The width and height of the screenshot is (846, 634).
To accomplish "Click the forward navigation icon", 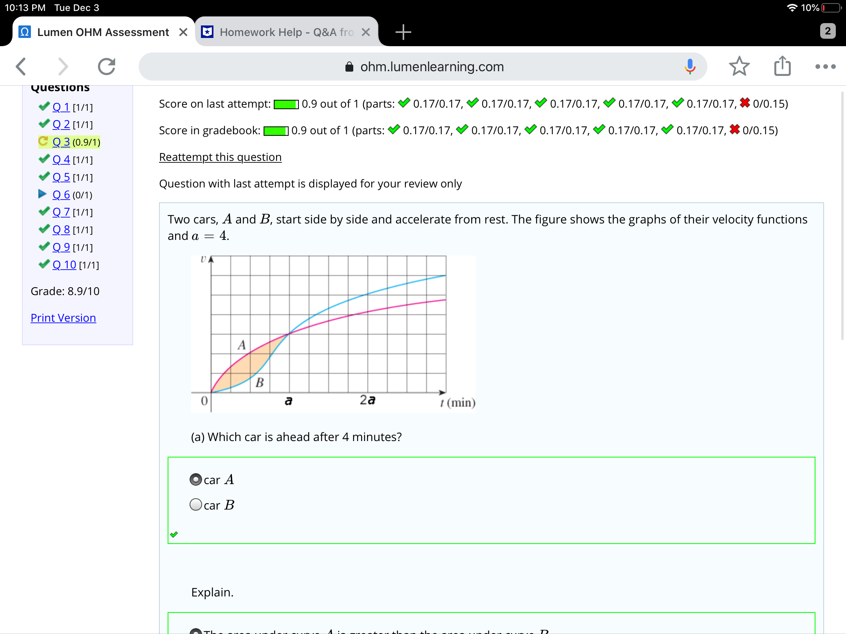I will coord(63,67).
